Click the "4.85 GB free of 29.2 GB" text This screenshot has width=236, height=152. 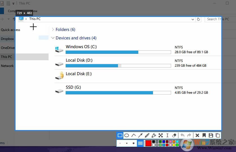click(x=191, y=93)
